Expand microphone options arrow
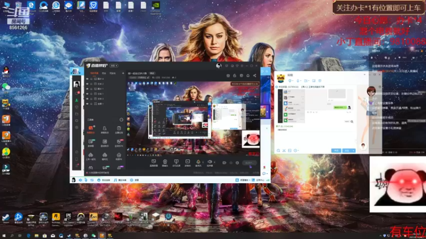Viewport: 426px width, 239px height. (203, 163)
